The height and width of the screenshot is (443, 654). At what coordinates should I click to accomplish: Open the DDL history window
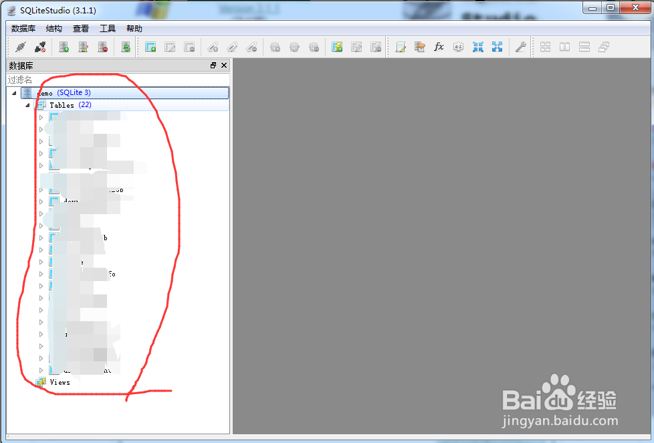(419, 47)
